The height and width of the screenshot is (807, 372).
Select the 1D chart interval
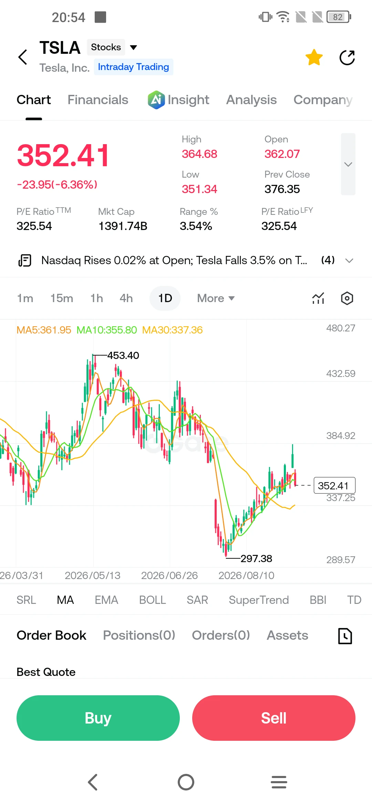[x=165, y=298]
